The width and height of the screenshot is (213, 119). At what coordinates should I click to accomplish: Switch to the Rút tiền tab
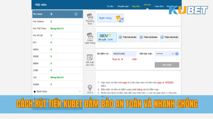[148, 5]
